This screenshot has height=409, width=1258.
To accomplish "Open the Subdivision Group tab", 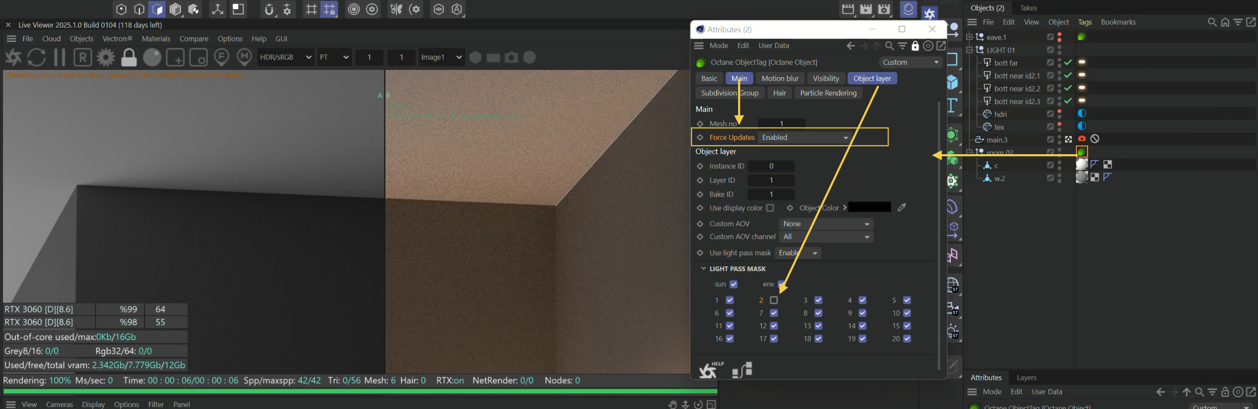I will tap(730, 93).
